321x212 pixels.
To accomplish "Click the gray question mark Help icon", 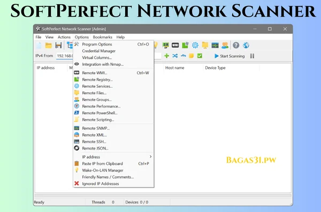I will [x=236, y=45].
